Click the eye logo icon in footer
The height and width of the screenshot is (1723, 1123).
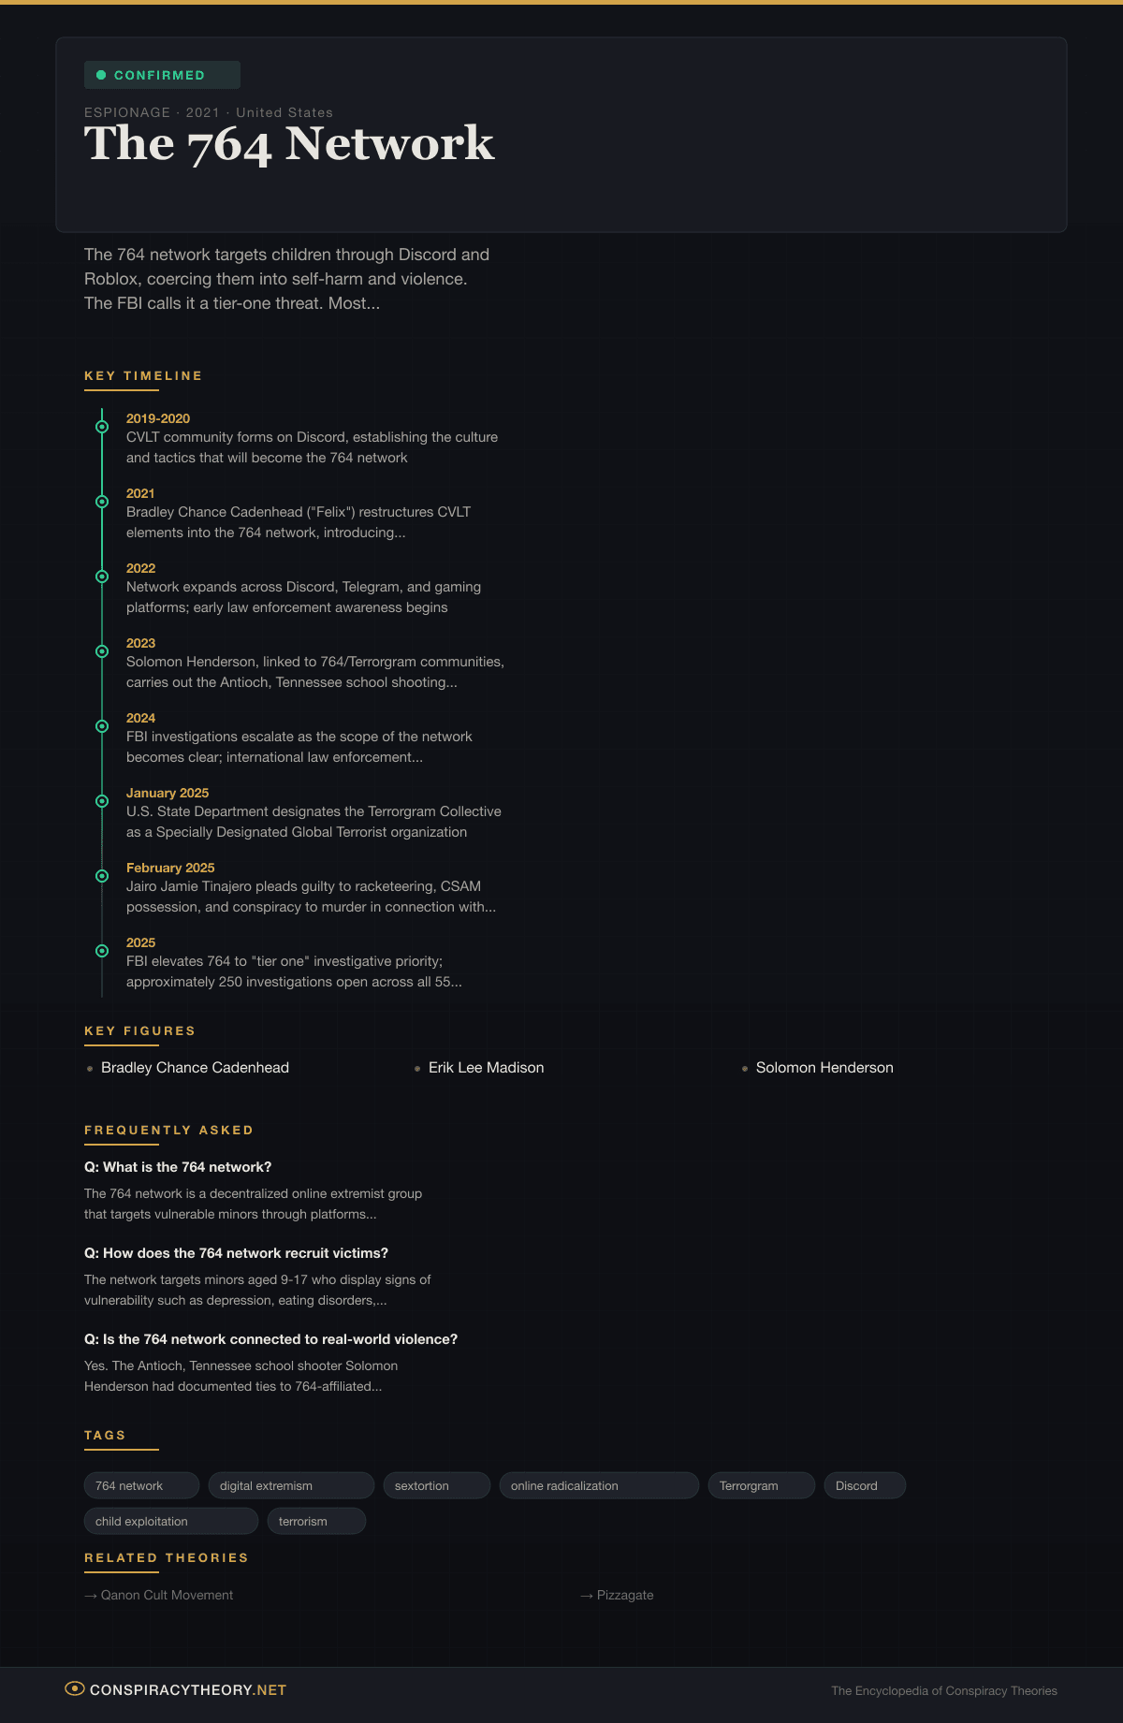point(74,1688)
